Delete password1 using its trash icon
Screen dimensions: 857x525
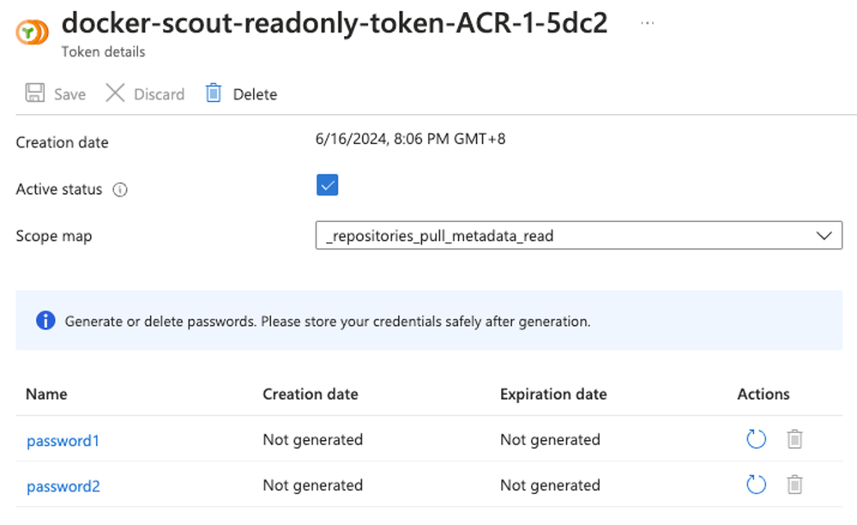pyautogui.click(x=795, y=440)
